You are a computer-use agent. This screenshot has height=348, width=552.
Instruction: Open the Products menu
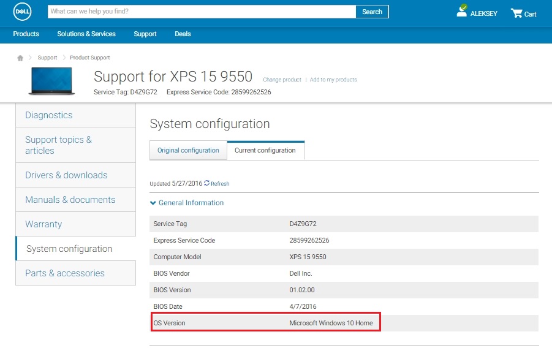pyautogui.click(x=26, y=34)
